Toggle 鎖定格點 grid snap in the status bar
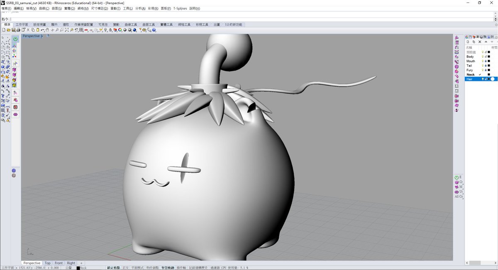Viewport: 498px width, 270px height. [113, 268]
